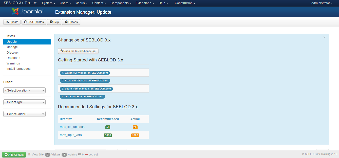Click the green 50 recommended badge
339x158 pixels.
[x=108, y=127]
